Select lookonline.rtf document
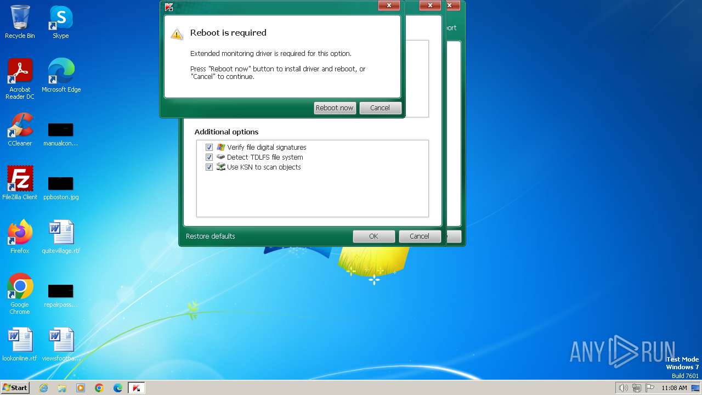Viewport: 702px width, 395px height. 20,345
